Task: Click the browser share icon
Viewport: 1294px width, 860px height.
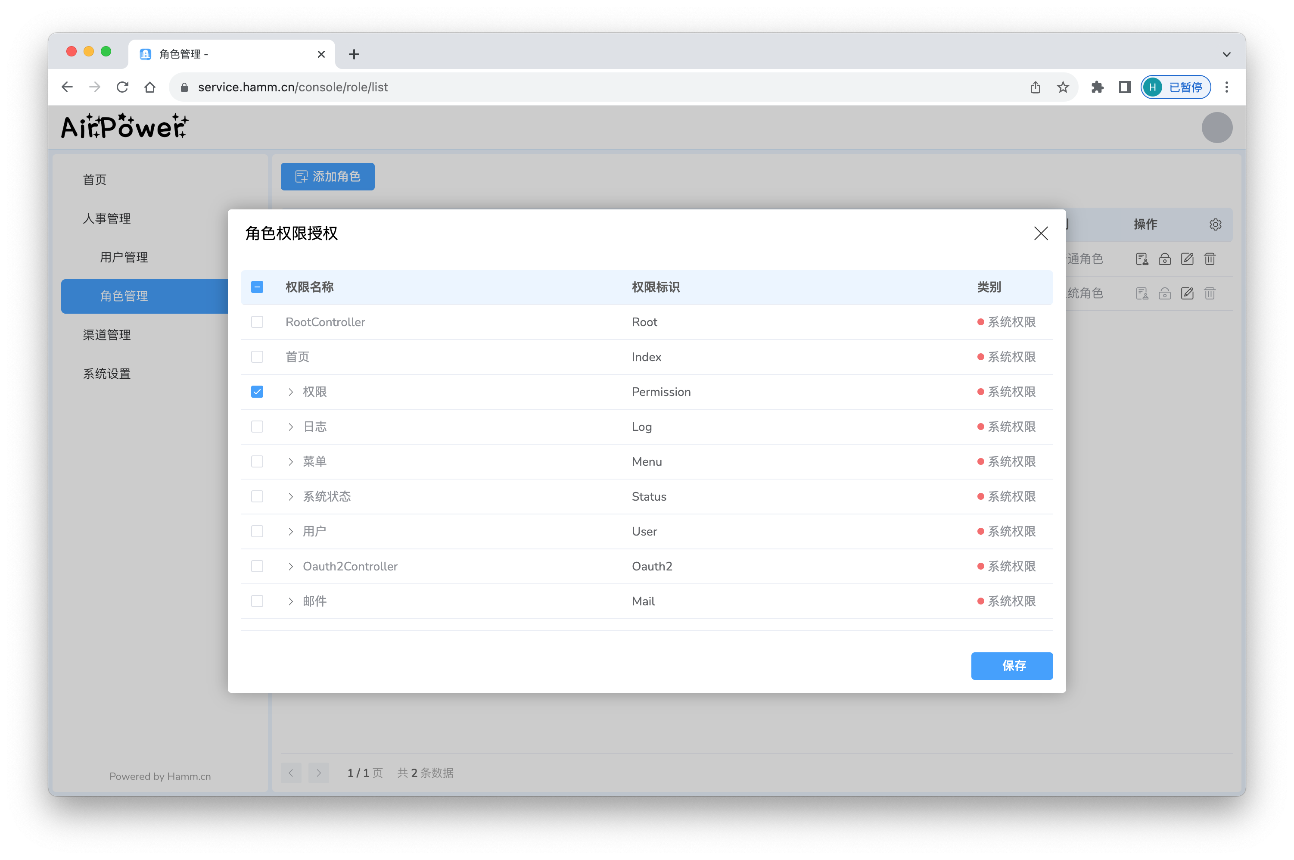Action: [x=1035, y=87]
